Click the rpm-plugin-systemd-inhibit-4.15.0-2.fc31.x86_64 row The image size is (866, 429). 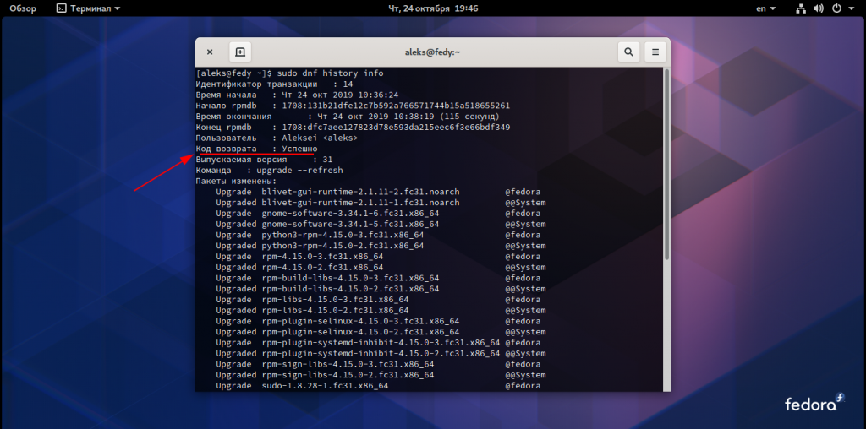(x=381, y=354)
